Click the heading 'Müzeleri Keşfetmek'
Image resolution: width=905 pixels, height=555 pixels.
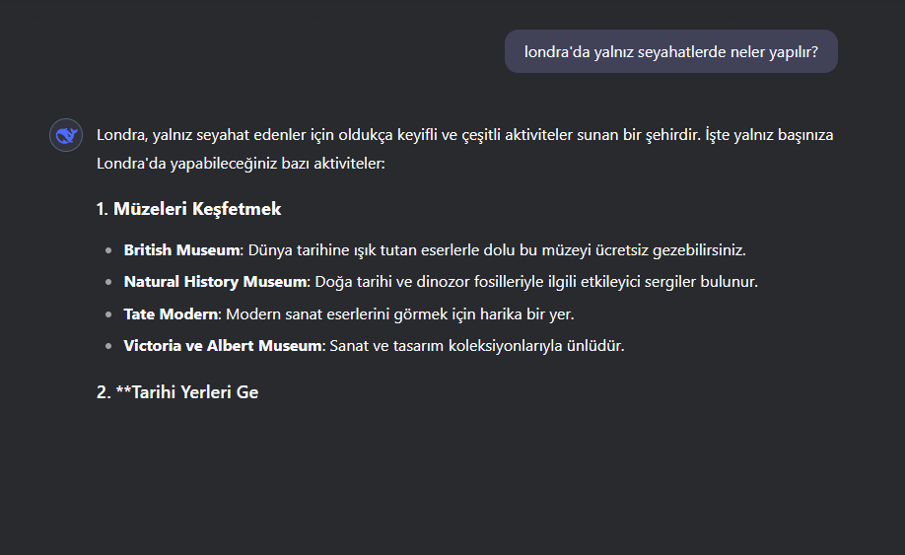click(x=197, y=209)
